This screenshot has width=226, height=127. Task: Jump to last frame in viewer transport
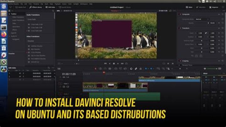click(x=122, y=63)
